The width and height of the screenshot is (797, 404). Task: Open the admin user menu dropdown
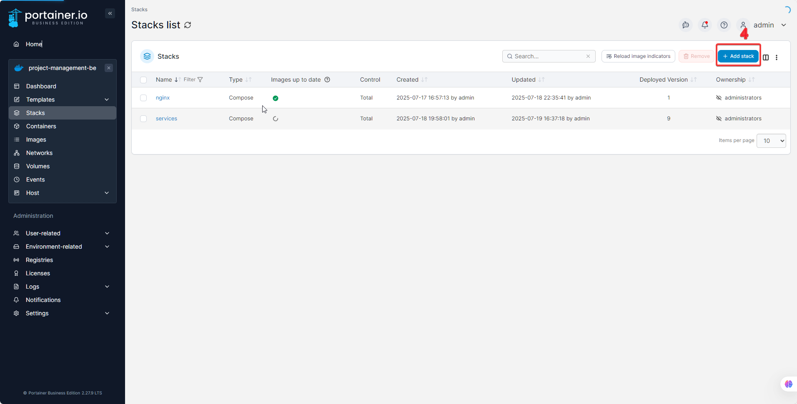(x=784, y=25)
